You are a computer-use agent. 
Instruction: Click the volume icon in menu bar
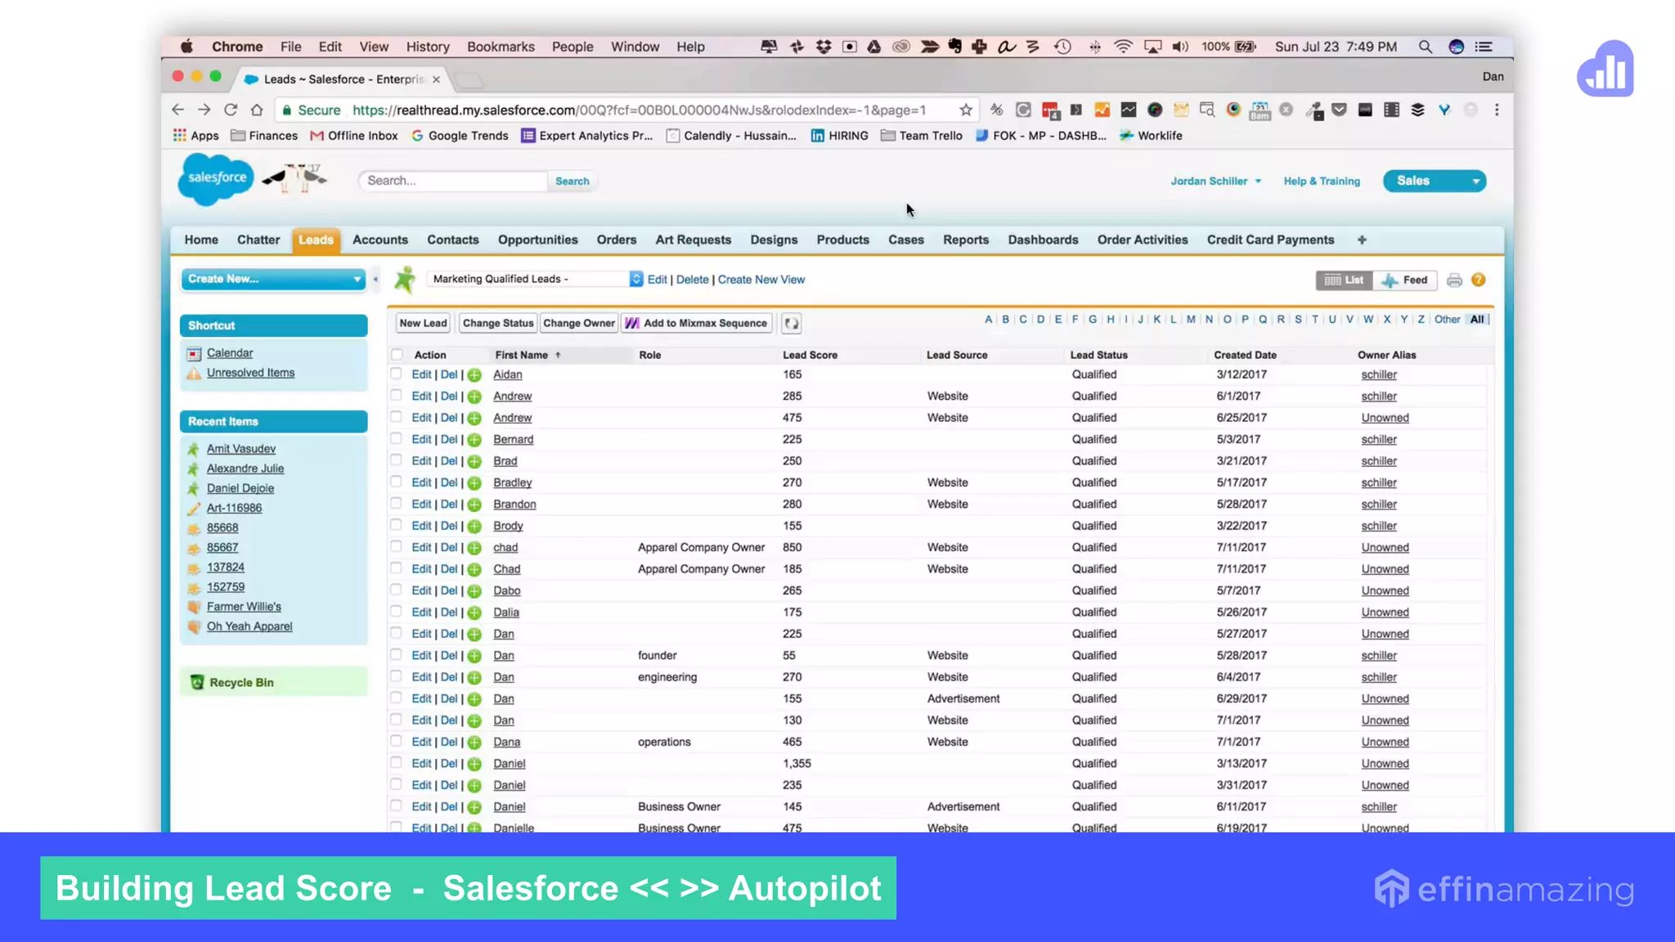(1179, 47)
